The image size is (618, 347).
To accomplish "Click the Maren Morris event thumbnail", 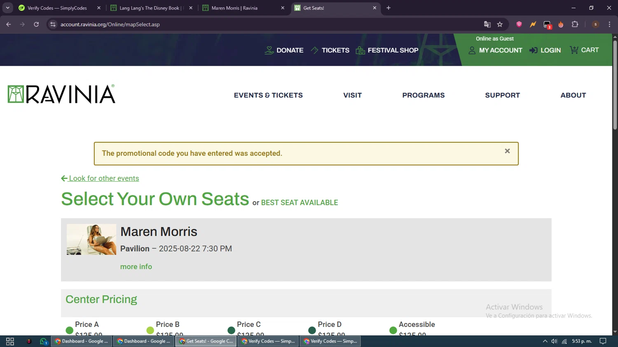I will (91, 239).
